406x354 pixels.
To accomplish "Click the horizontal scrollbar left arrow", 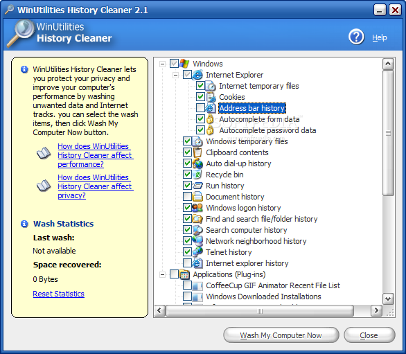I will pyautogui.click(x=159, y=310).
